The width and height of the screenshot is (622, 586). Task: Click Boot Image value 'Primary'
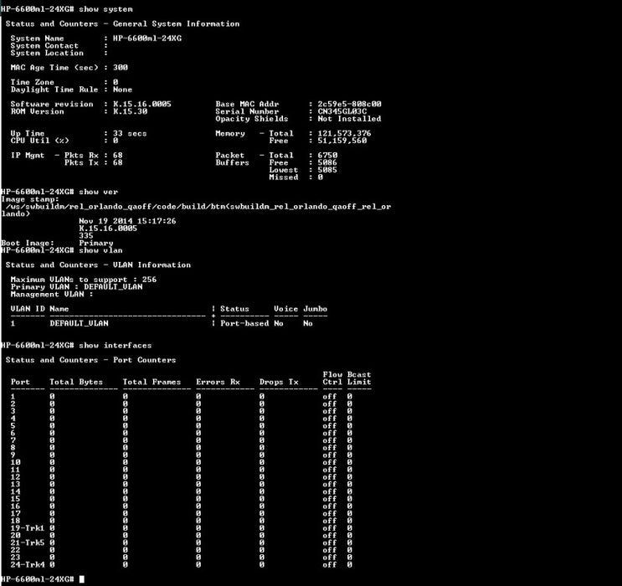(96, 243)
